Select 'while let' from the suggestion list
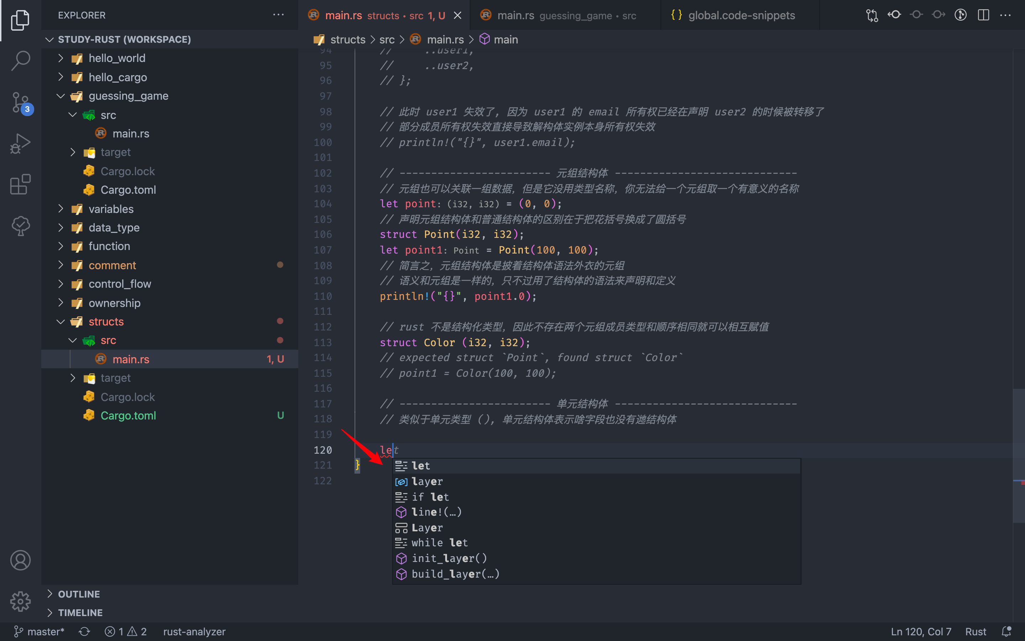The image size is (1025, 641). [439, 542]
